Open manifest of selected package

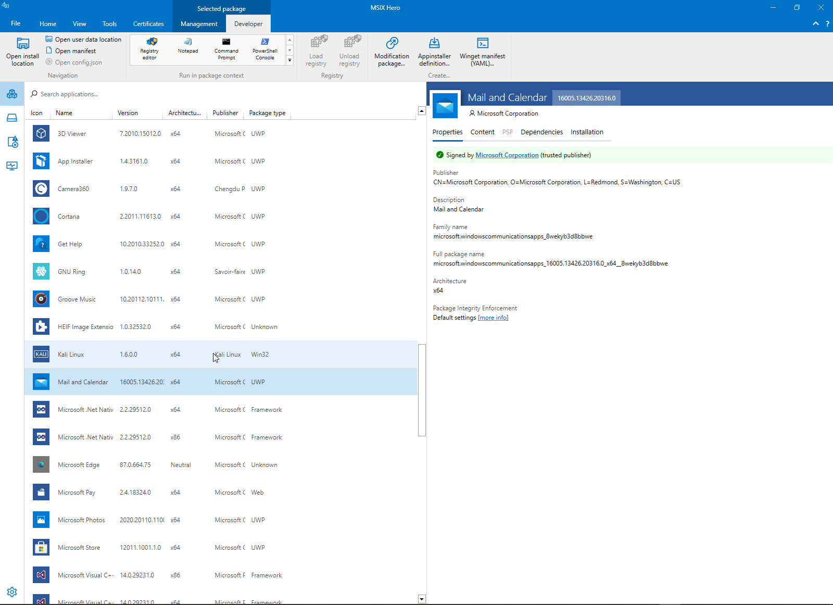tap(71, 51)
